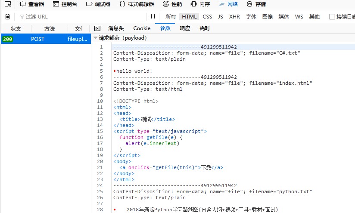355x213 pixels.
Task: Open the Params (参数) tab
Action: click(165, 28)
